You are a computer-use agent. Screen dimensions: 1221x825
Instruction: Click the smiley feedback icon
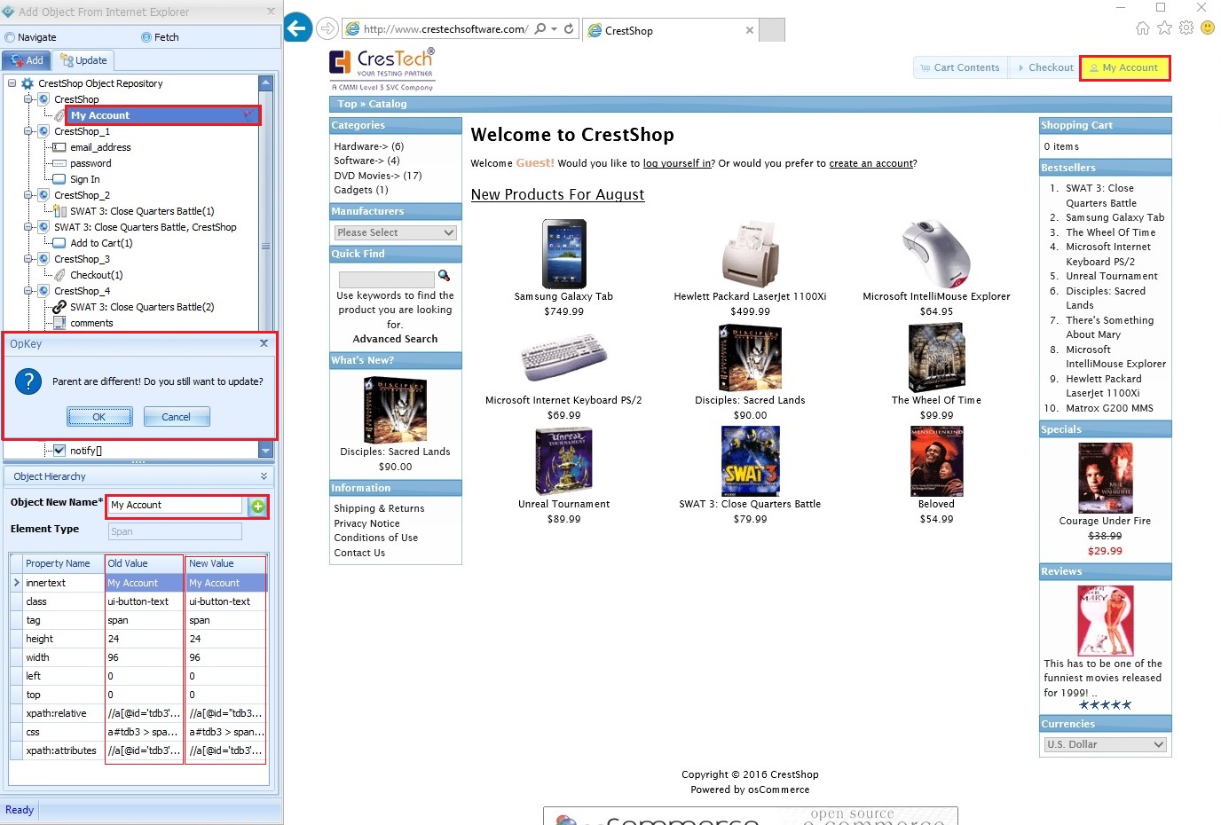(1208, 27)
